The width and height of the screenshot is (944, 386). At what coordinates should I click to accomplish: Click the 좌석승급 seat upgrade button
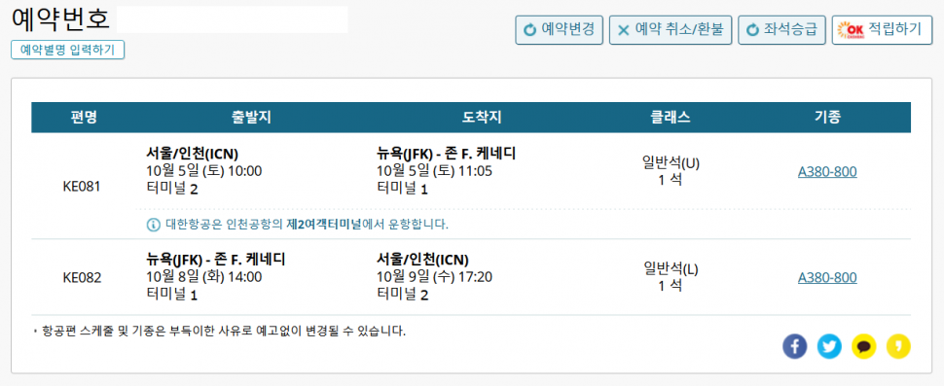tap(781, 30)
